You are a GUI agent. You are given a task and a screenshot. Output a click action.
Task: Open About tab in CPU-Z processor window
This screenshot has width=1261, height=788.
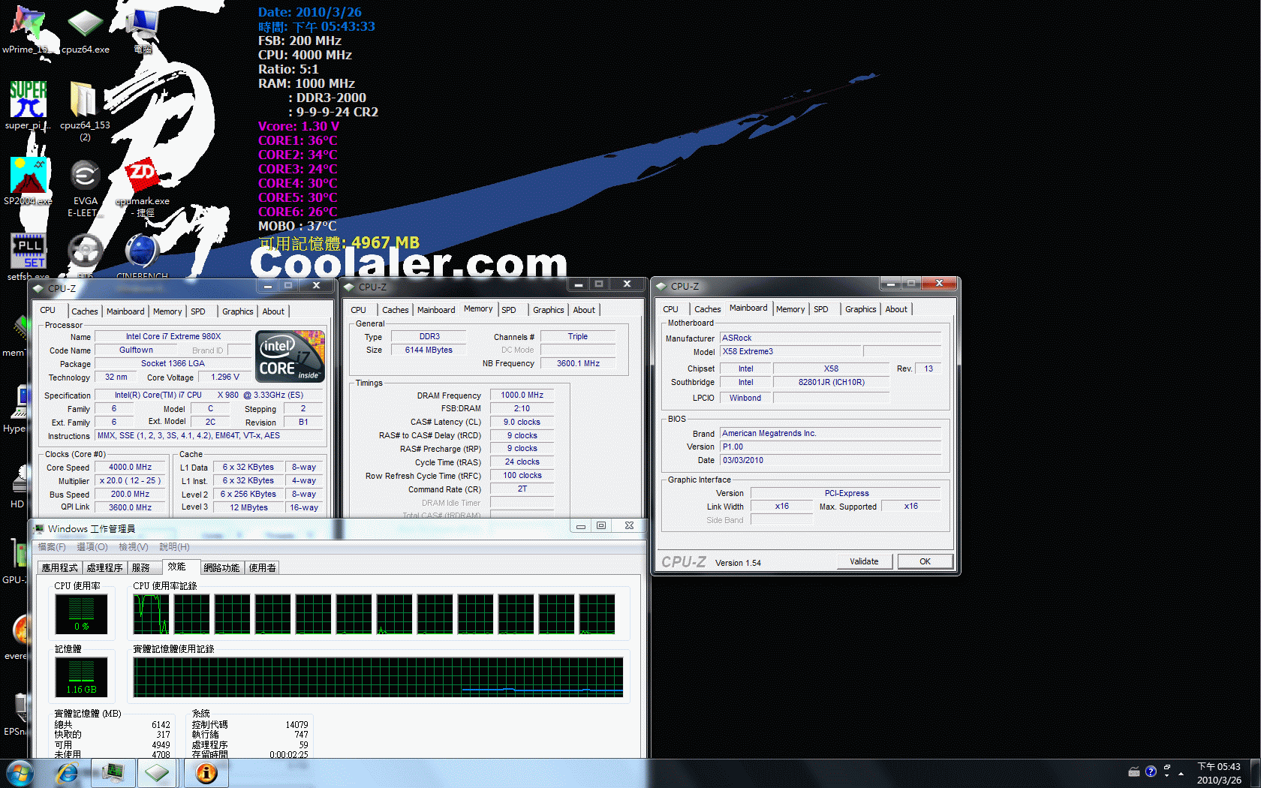pyautogui.click(x=273, y=311)
